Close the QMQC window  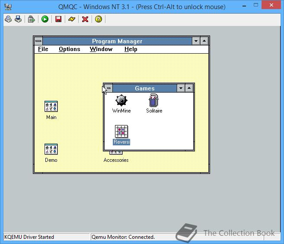[x=271, y=5]
